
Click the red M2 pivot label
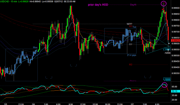point(131,65)
